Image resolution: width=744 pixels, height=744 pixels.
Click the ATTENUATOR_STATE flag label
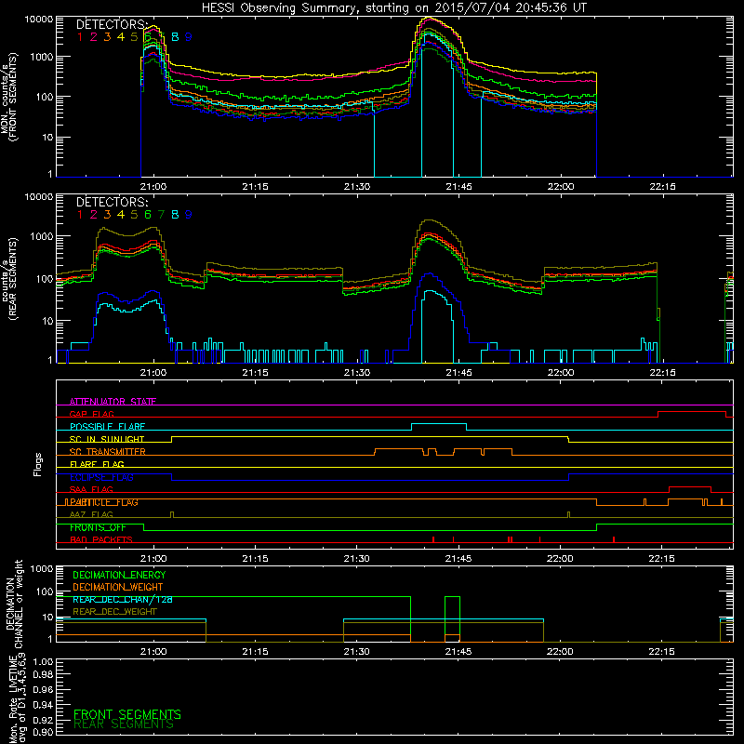click(x=113, y=402)
